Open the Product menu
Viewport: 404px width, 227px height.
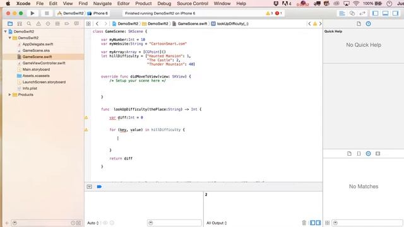[143, 4]
